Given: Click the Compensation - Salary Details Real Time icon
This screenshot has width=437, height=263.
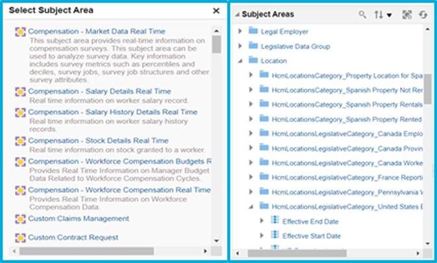Looking at the screenshot, I should point(20,92).
